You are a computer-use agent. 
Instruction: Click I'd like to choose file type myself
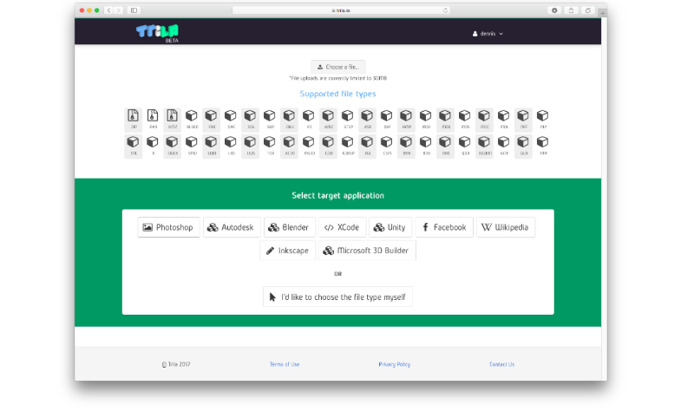(337, 297)
